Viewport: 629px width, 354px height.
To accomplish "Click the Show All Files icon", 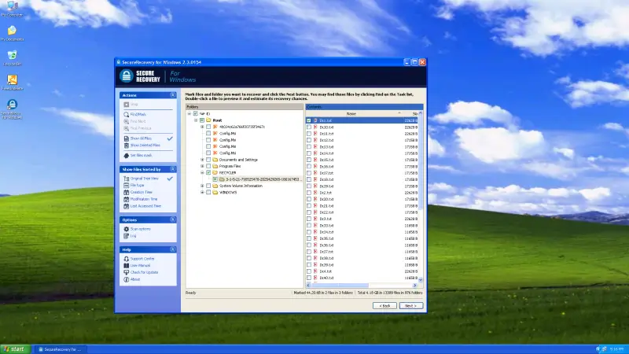I will (x=127, y=138).
